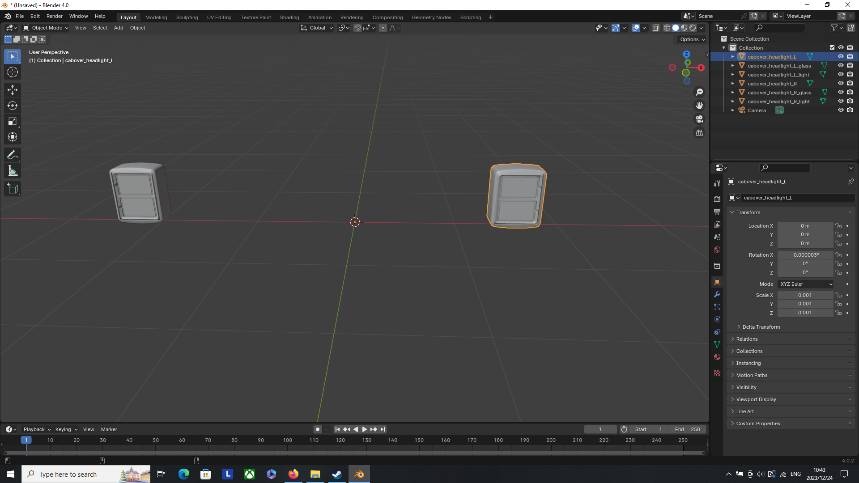Switch to the Shading workspace tab
Image resolution: width=859 pixels, height=483 pixels.
pyautogui.click(x=289, y=17)
